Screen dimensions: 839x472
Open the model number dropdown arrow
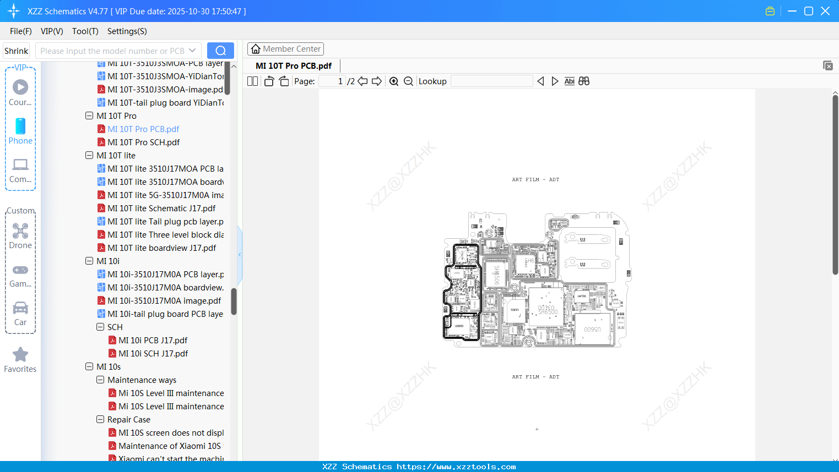point(192,51)
